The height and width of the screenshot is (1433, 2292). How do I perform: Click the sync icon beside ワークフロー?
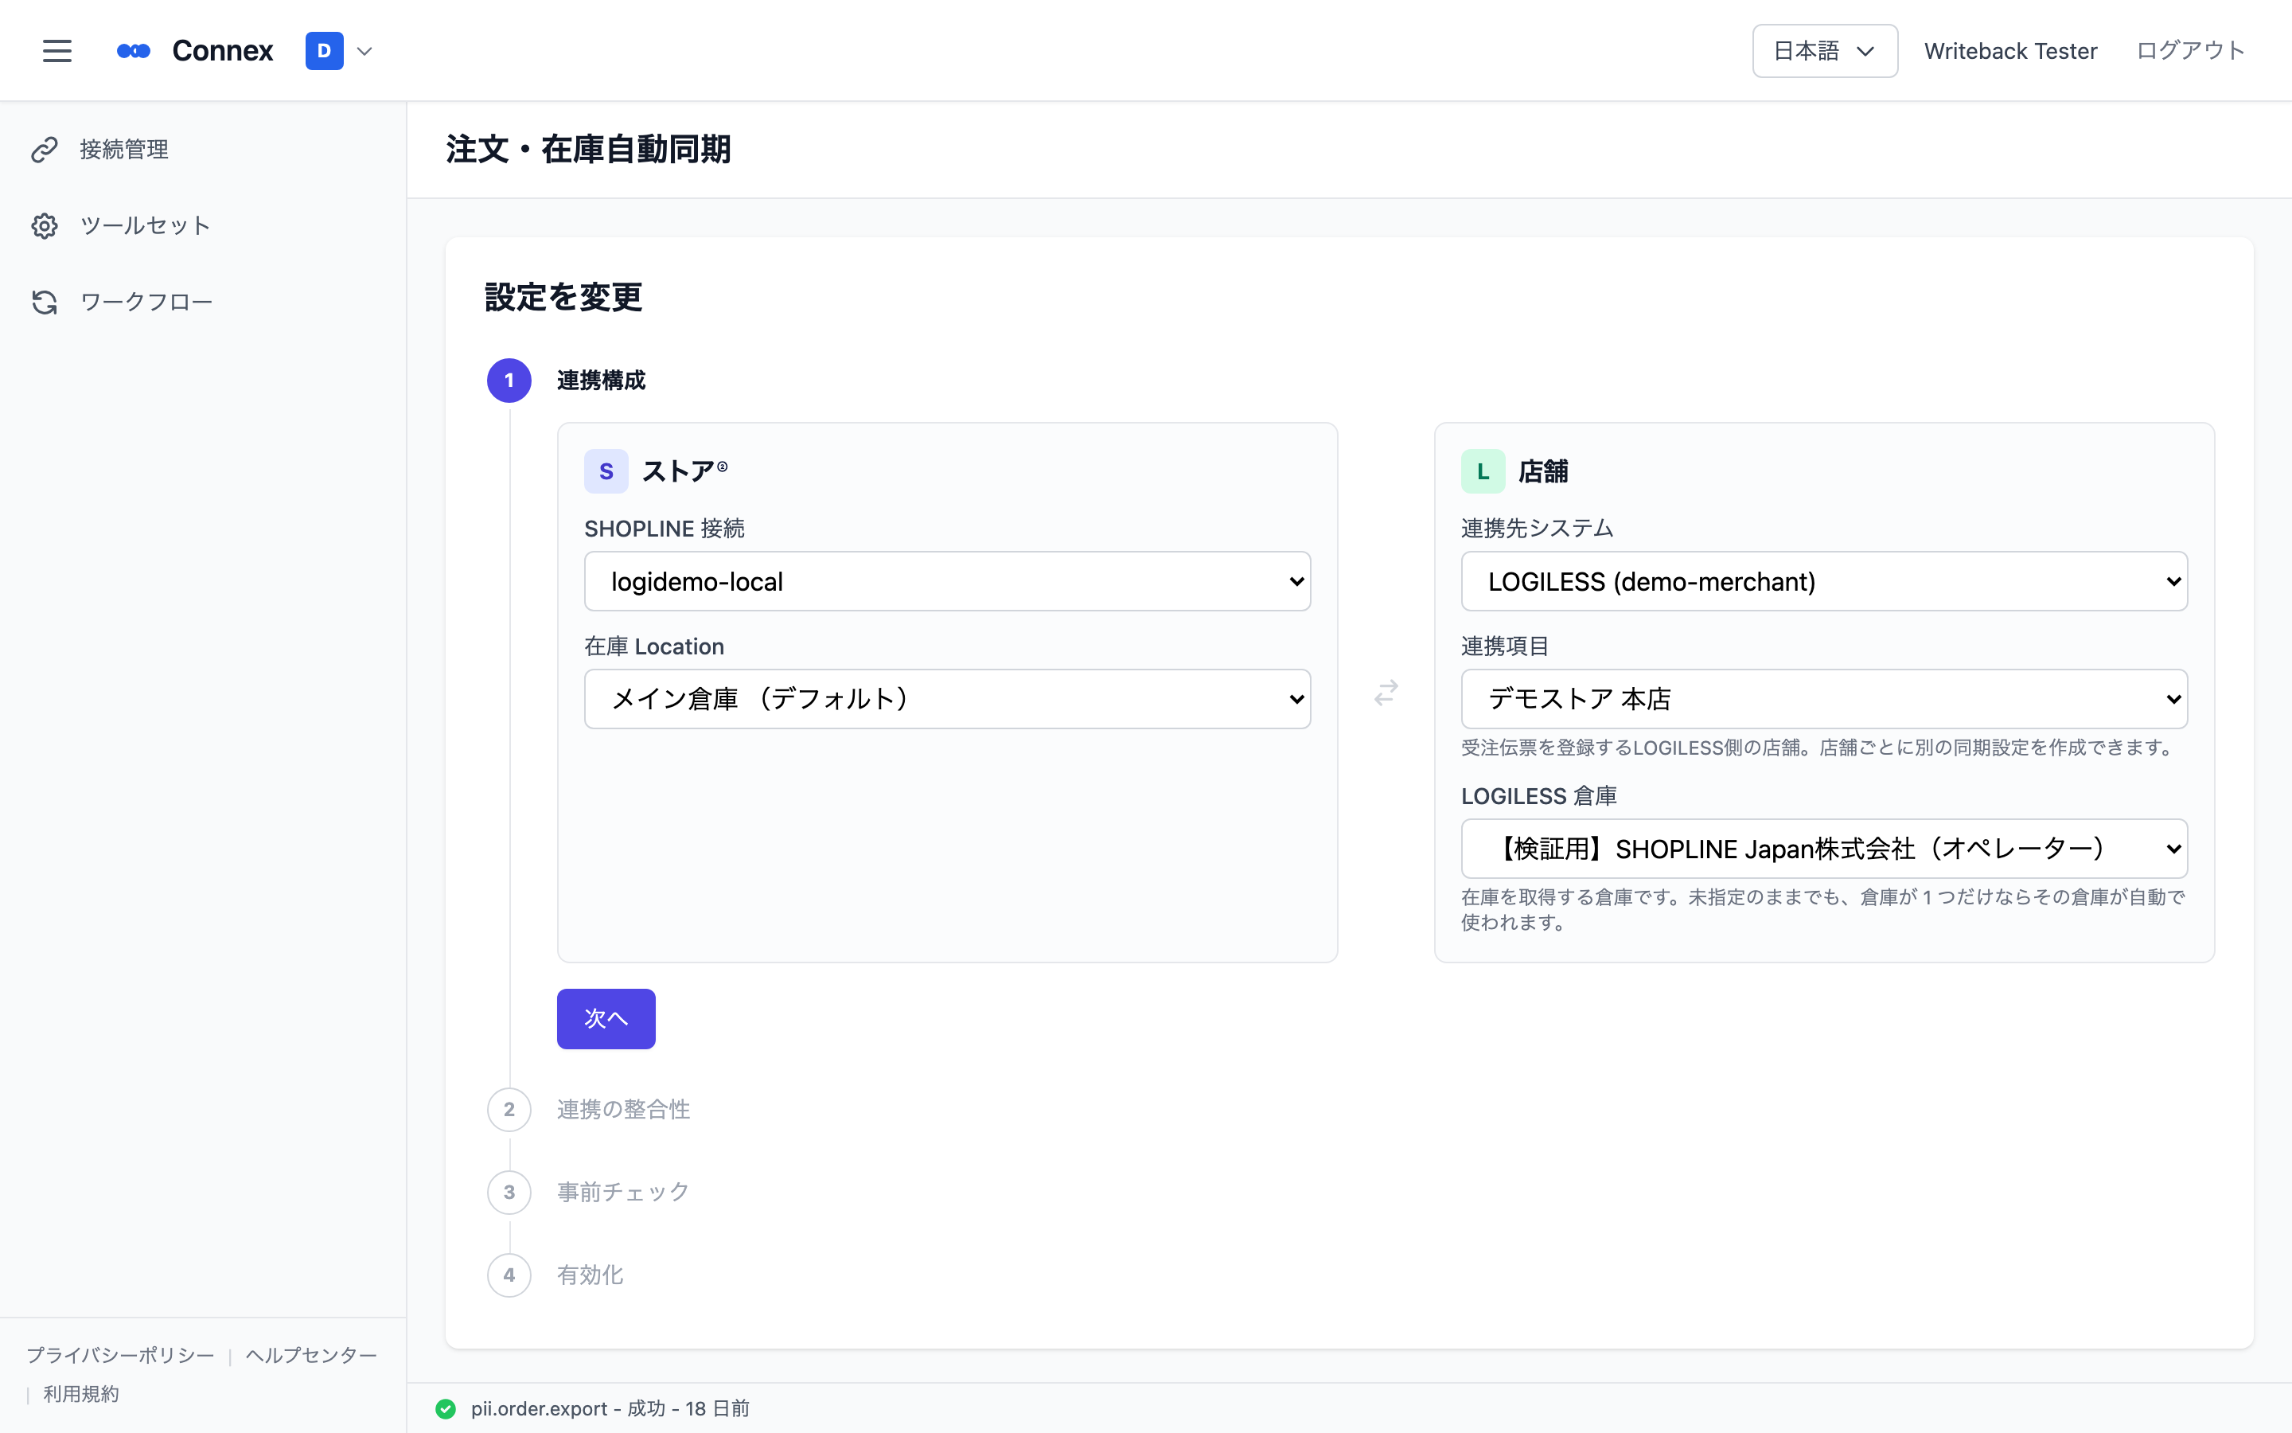tap(45, 303)
